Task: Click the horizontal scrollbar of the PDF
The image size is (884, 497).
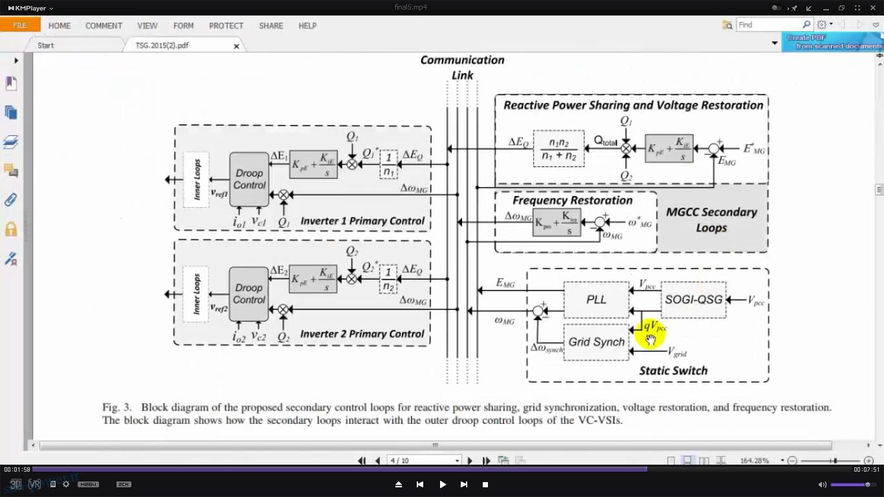Action: (x=435, y=445)
